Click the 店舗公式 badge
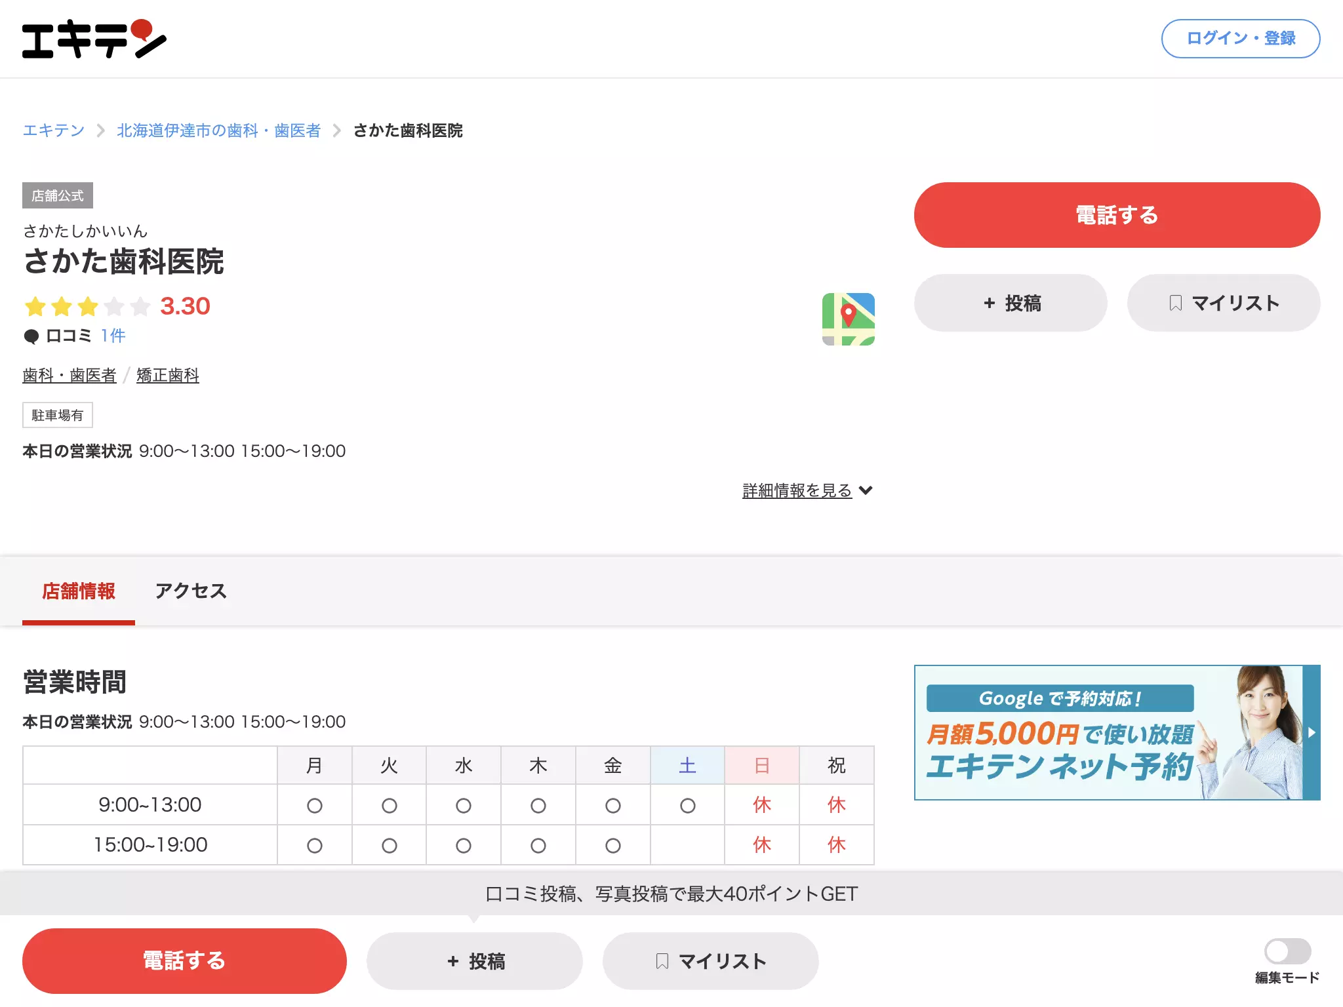The width and height of the screenshot is (1343, 1007). coord(58,195)
